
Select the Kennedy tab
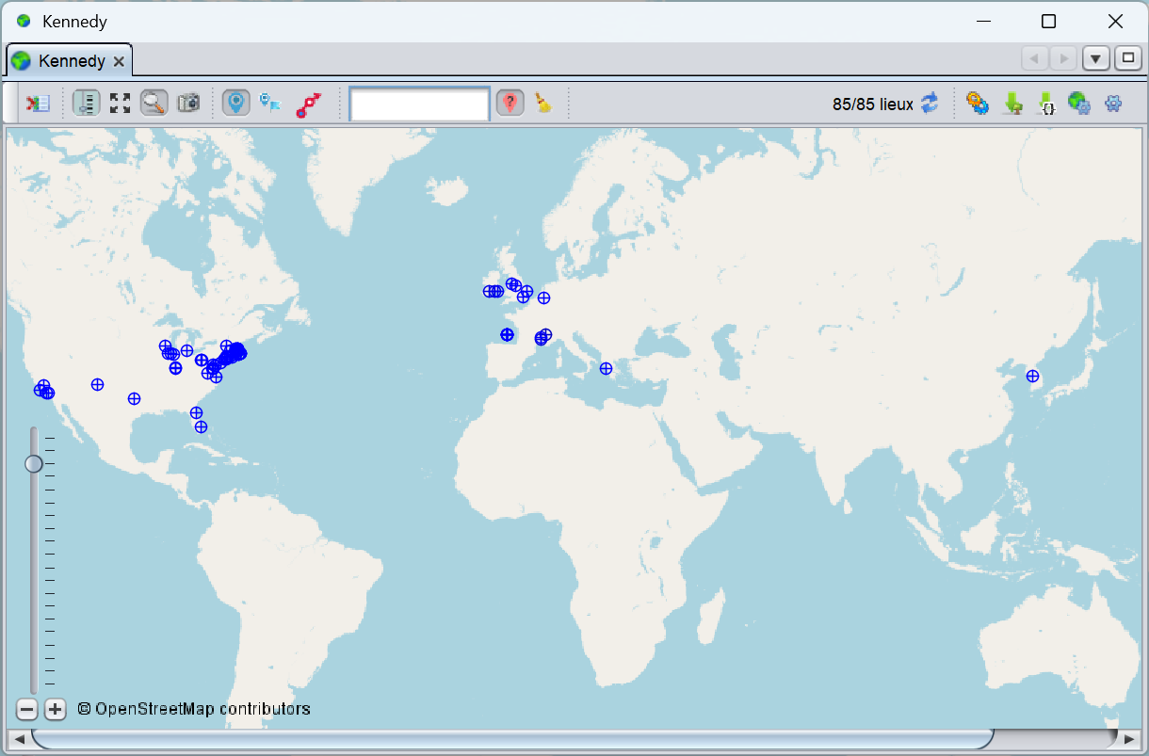(x=69, y=60)
